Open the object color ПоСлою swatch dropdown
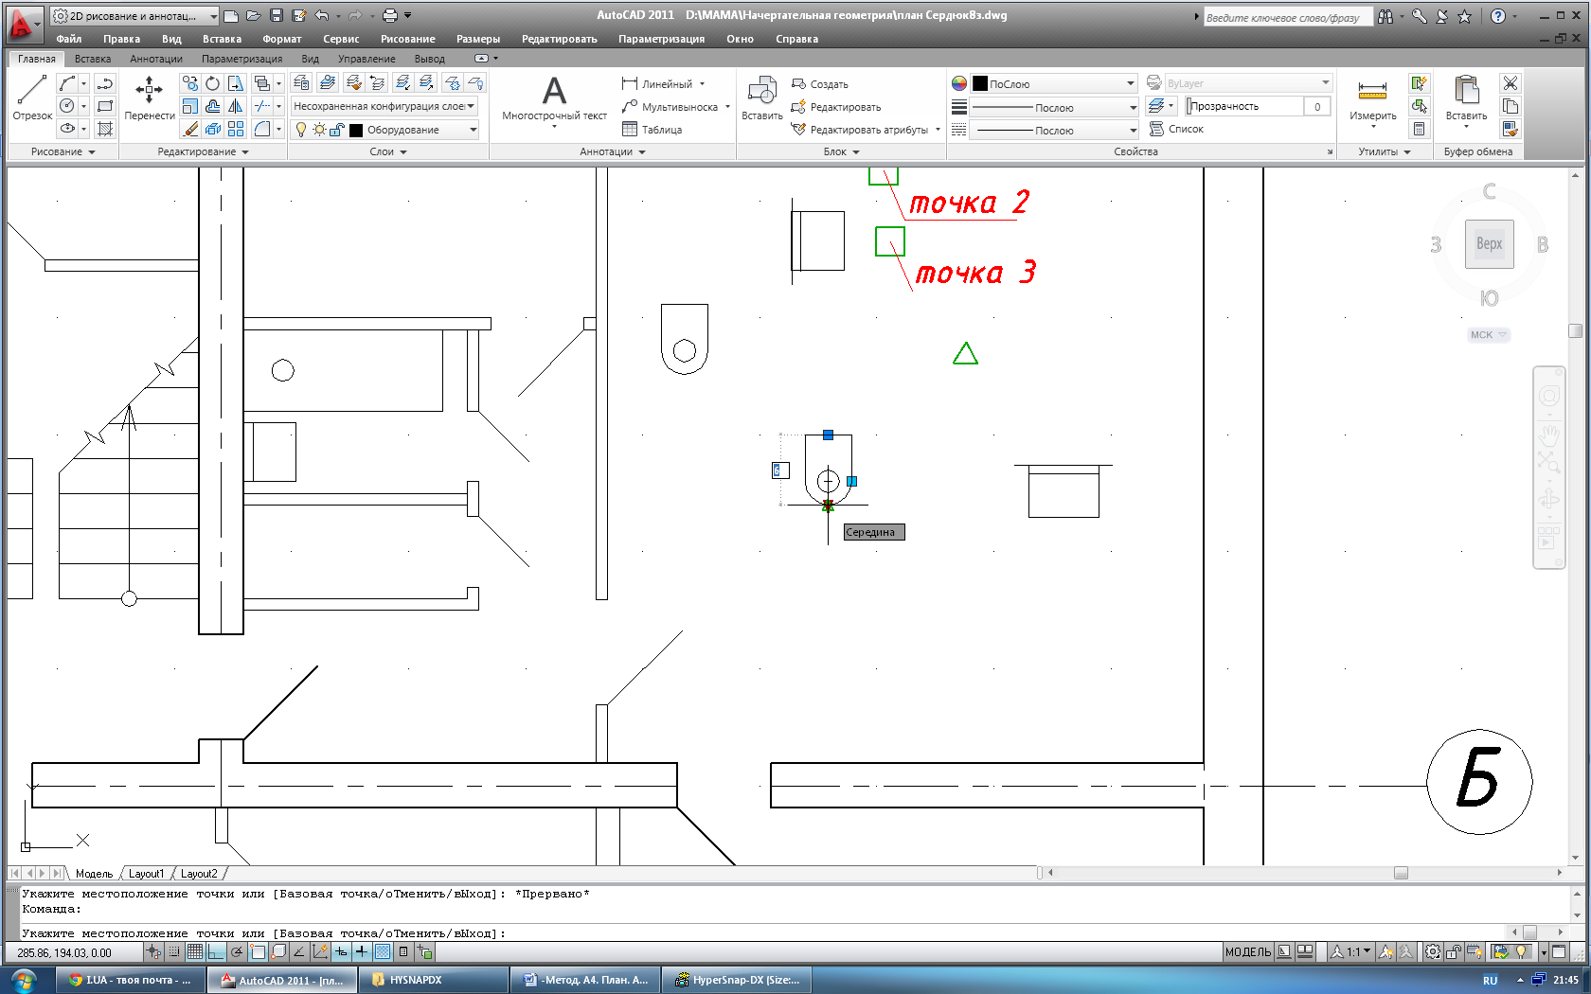This screenshot has width=1591, height=994. [x=1055, y=84]
